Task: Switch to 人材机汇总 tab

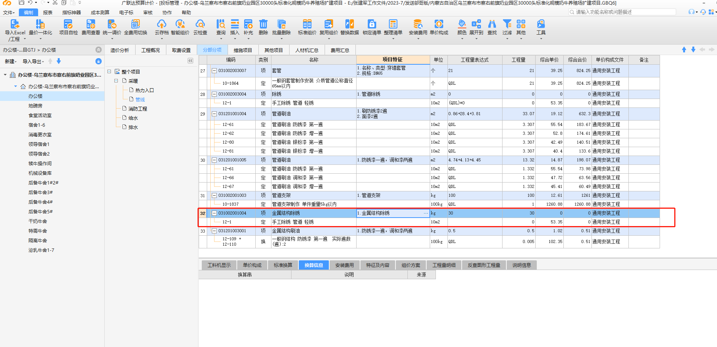Action: tap(307, 50)
